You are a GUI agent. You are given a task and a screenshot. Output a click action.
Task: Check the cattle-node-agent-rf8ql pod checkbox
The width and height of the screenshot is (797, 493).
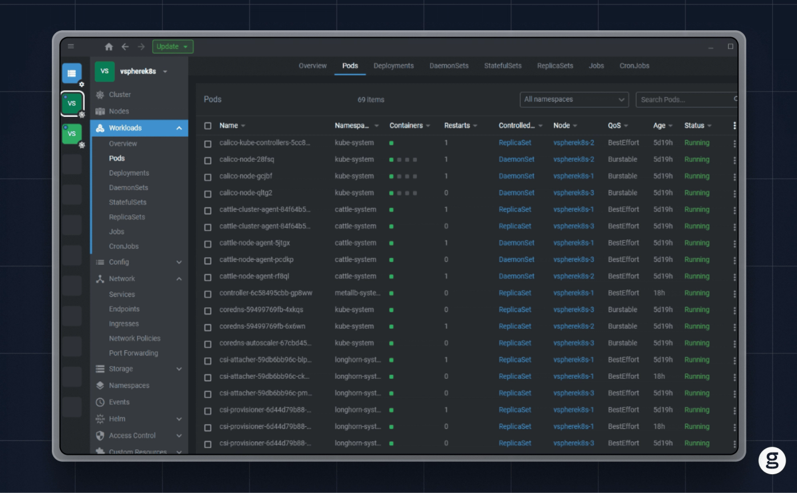pyautogui.click(x=208, y=277)
